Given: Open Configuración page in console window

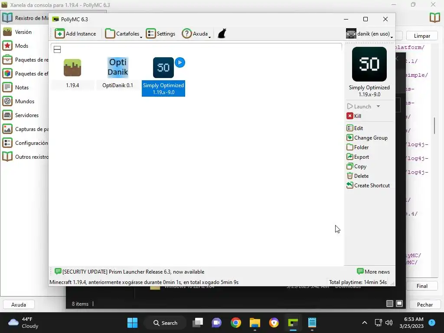Looking at the screenshot, I should (x=25, y=143).
